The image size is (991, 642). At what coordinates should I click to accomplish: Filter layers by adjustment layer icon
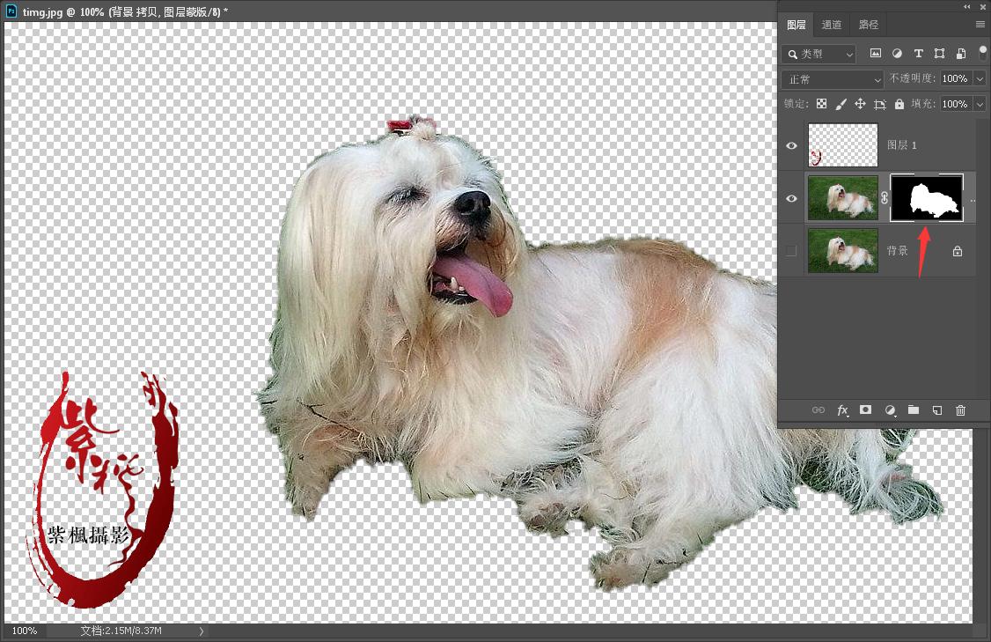point(897,54)
